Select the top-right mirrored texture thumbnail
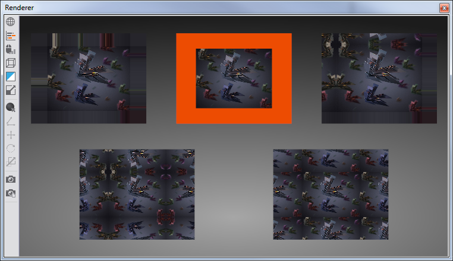The height and width of the screenshot is (261, 453). click(x=379, y=78)
